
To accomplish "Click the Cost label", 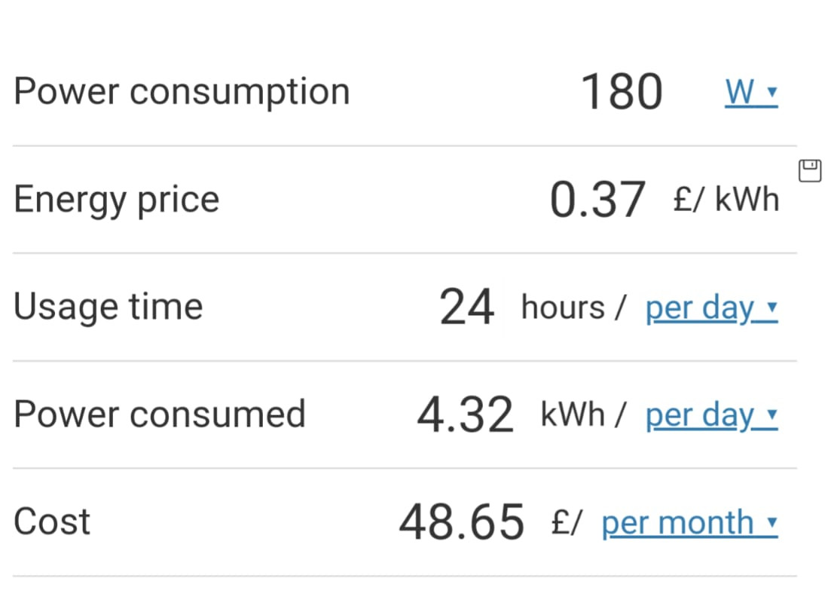I will tap(52, 522).
